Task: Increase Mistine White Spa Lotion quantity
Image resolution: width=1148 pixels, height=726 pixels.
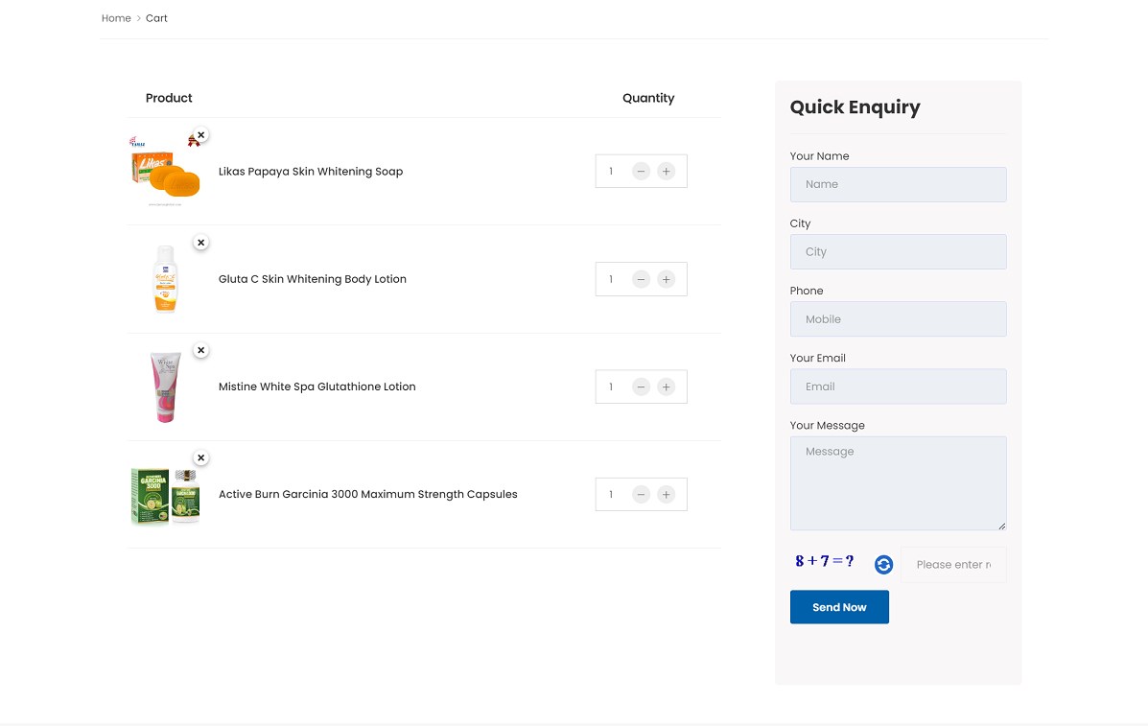Action: pyautogui.click(x=667, y=386)
